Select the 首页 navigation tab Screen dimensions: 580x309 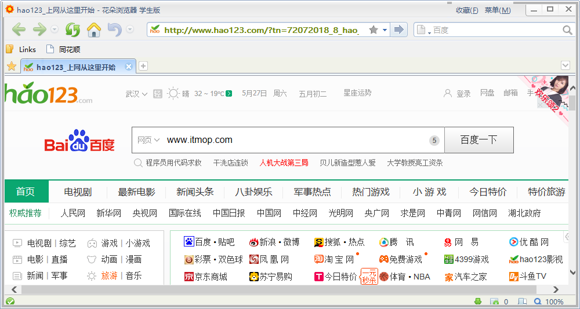pyautogui.click(x=26, y=192)
